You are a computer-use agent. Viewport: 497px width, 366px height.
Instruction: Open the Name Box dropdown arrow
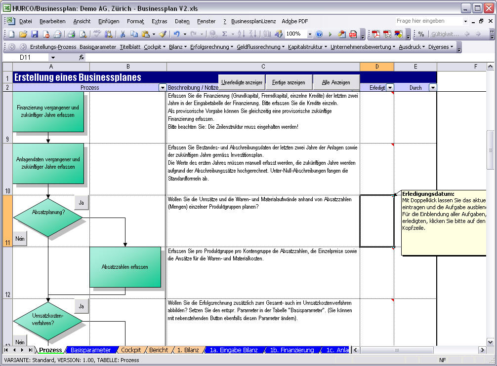53,58
